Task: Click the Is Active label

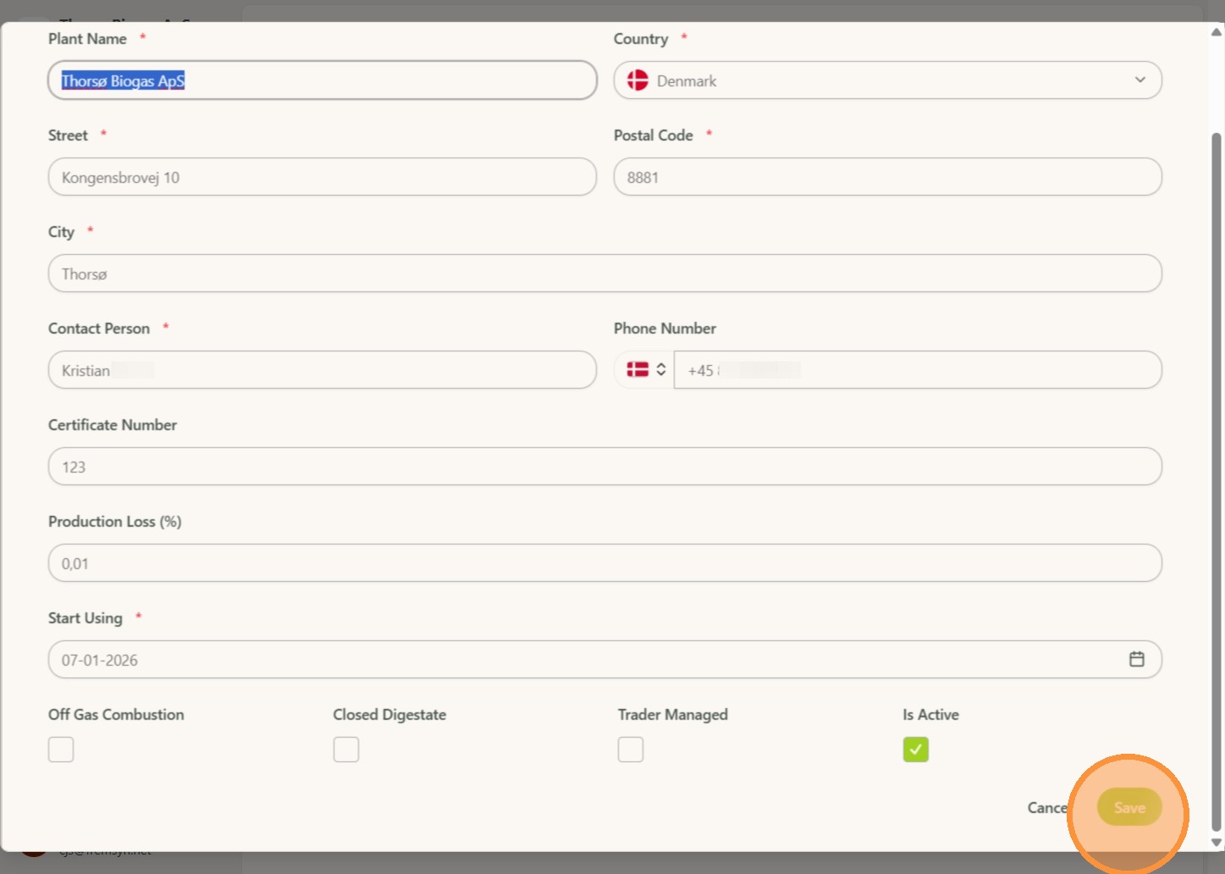Action: coord(930,715)
